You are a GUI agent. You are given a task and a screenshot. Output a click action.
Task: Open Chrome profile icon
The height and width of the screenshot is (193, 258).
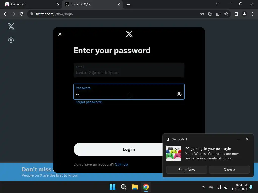[244, 14]
